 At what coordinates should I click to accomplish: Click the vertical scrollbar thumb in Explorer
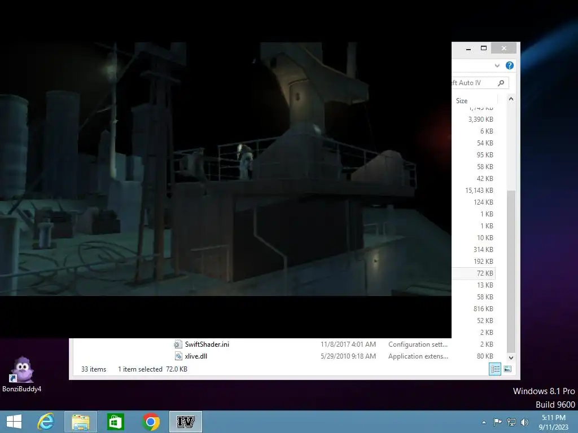(x=511, y=272)
